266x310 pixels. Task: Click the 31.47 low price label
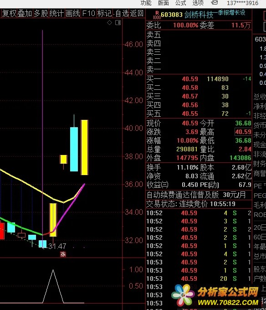click(x=57, y=246)
